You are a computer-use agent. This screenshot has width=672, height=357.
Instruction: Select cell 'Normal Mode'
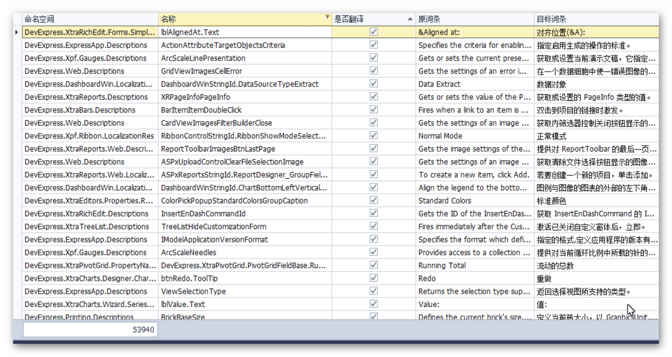(475, 136)
